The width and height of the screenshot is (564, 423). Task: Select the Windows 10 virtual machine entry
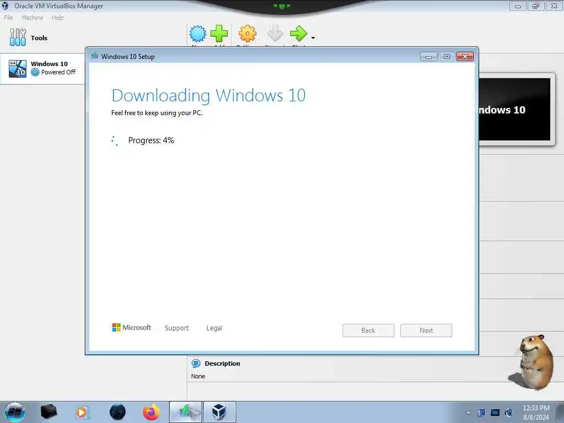(42, 68)
